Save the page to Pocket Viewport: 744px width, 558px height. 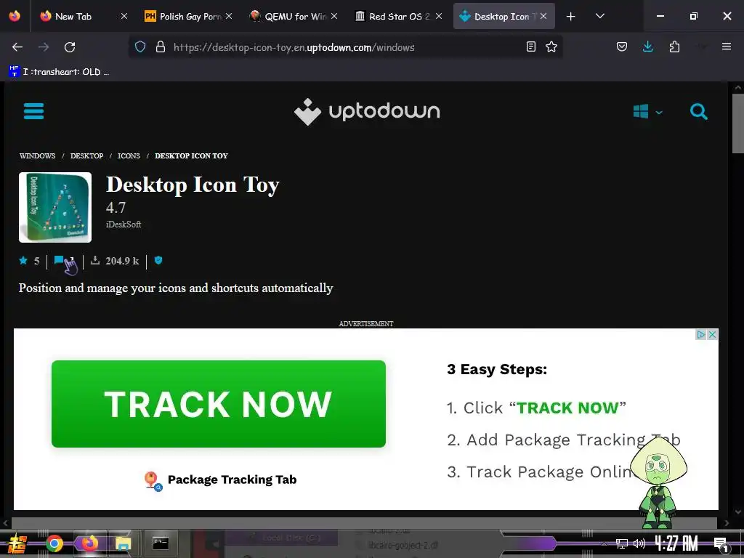click(x=622, y=46)
